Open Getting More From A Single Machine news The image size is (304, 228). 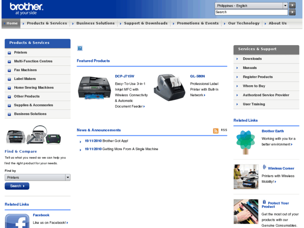click(130, 149)
